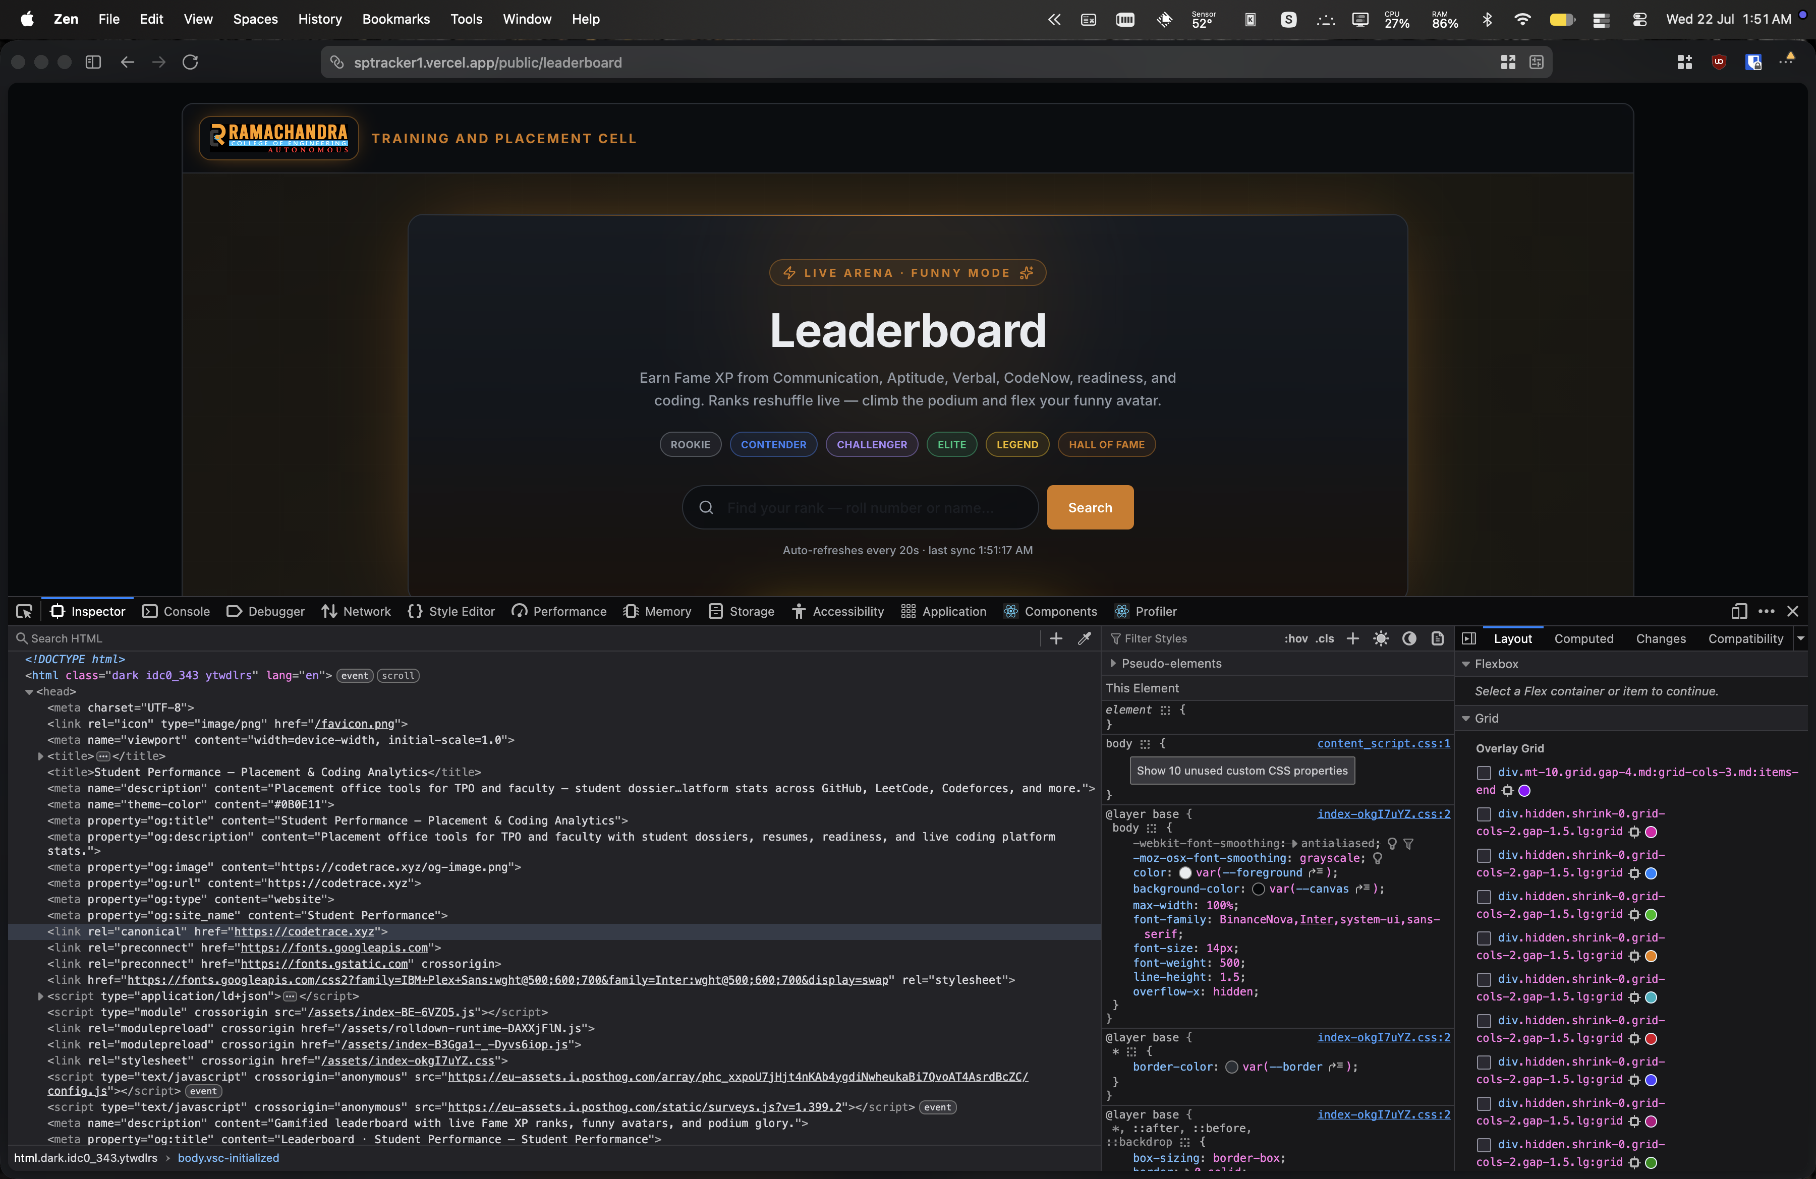Viewport: 1816px width, 1179px height.
Task: Reload the current page
Action: click(190, 62)
